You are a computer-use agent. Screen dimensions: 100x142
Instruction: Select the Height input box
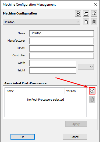point(53,70)
